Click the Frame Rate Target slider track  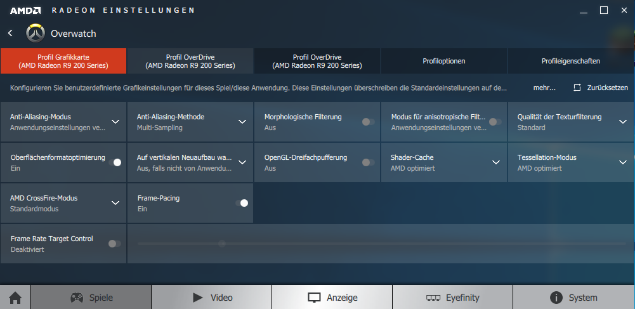[381, 244]
